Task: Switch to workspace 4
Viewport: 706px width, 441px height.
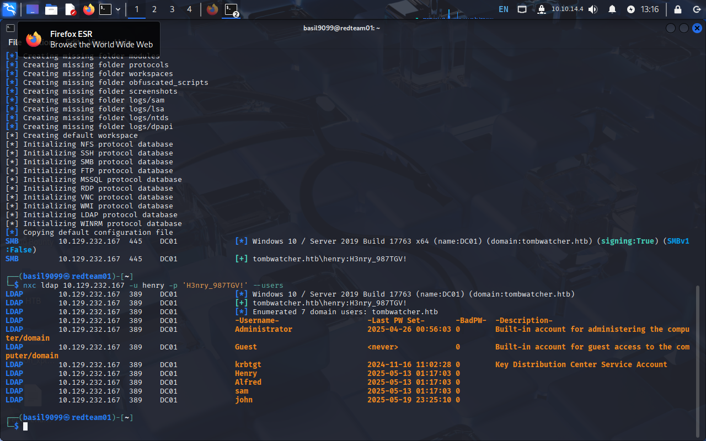Action: click(189, 9)
